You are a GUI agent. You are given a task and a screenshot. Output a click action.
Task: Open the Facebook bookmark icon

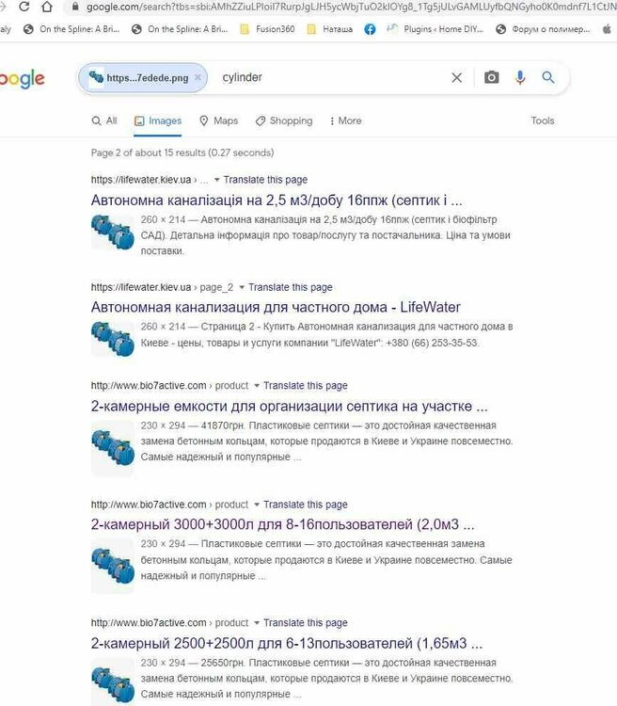pos(370,29)
